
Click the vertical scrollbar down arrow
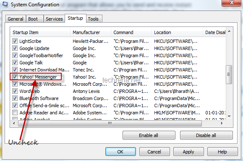230,116
